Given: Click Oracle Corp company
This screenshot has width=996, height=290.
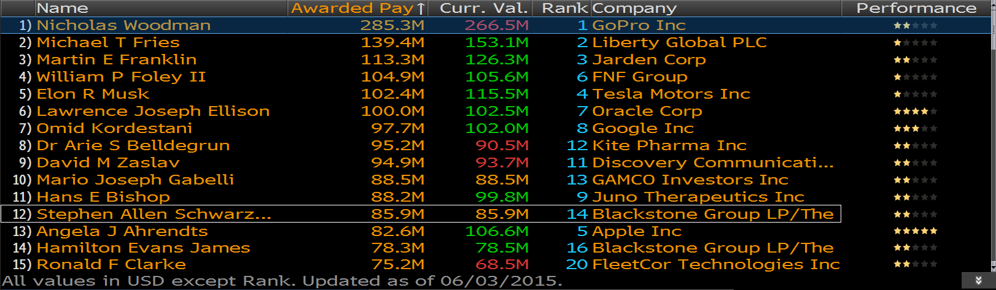Looking at the screenshot, I should point(647,111).
